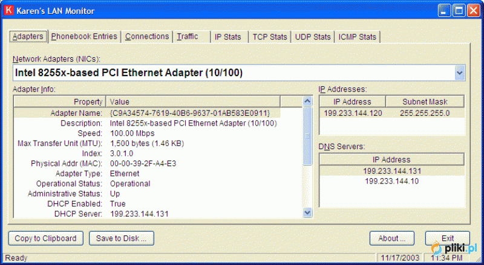Select the MAC address 00-00-39-2F-A4-E3
484x265 pixels.
point(143,164)
